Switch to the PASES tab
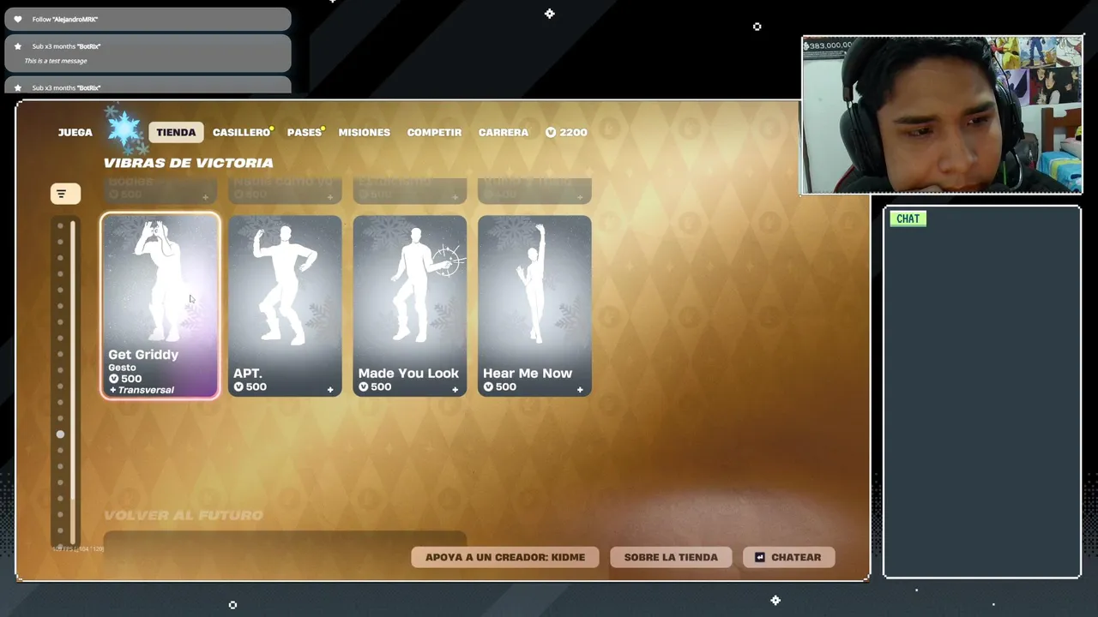This screenshot has height=617, width=1098. click(305, 132)
